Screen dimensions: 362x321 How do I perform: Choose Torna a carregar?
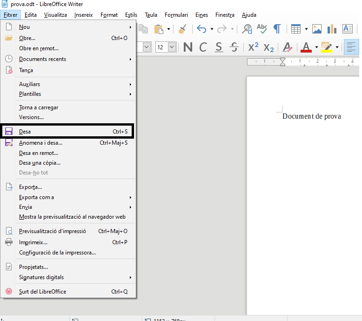click(x=68, y=107)
